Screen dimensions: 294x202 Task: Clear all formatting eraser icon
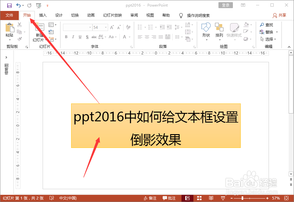click(128, 27)
